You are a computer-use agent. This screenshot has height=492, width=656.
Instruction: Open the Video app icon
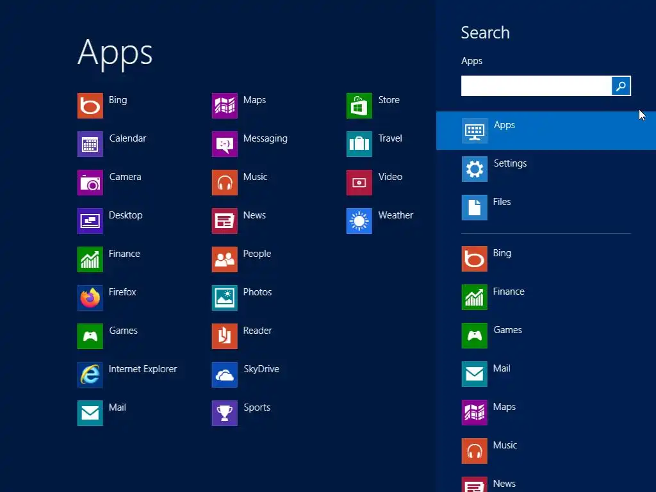(359, 183)
